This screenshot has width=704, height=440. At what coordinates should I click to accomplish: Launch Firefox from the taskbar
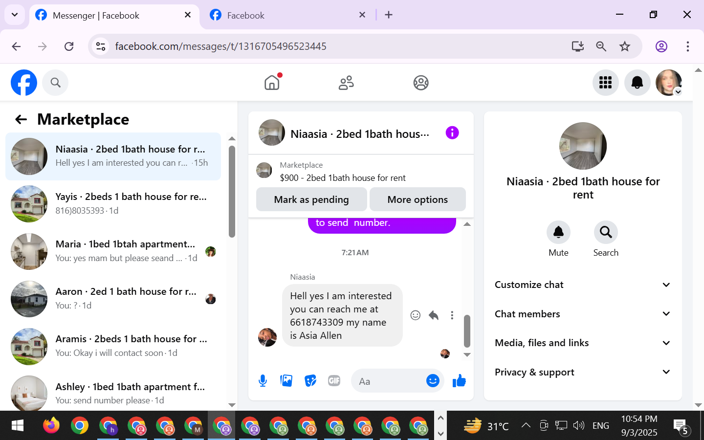coord(51,426)
